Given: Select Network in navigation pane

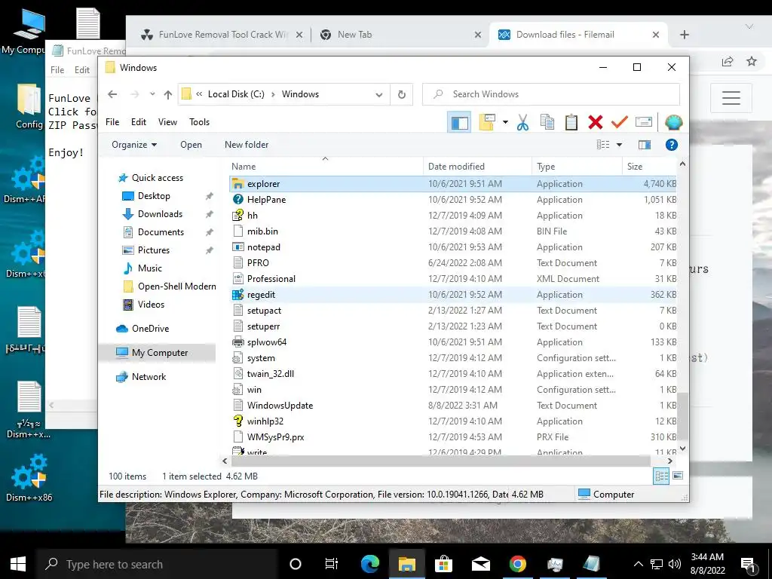Looking at the screenshot, I should point(149,377).
